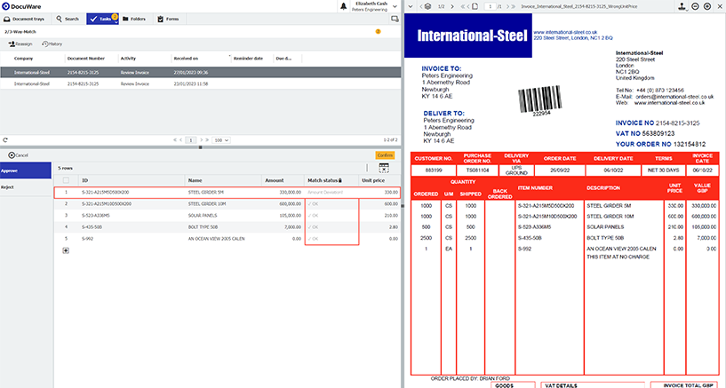
Task: Toggle the select-all checkbox in table header
Action: pos(66,180)
